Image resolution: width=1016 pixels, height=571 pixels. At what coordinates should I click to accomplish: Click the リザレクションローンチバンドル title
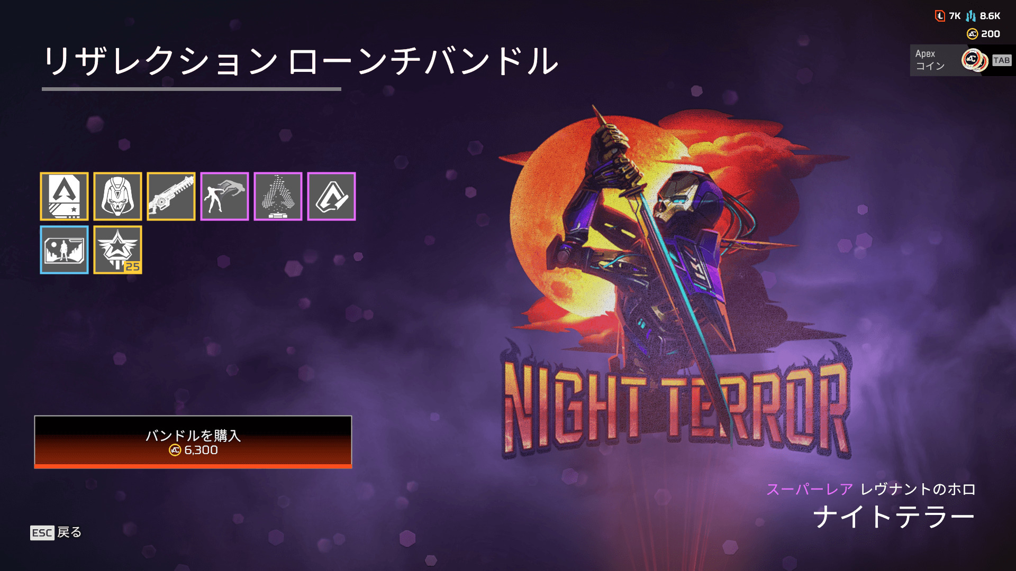301,61
